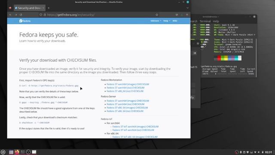Open the Search menu in terminal window

(194, 21)
